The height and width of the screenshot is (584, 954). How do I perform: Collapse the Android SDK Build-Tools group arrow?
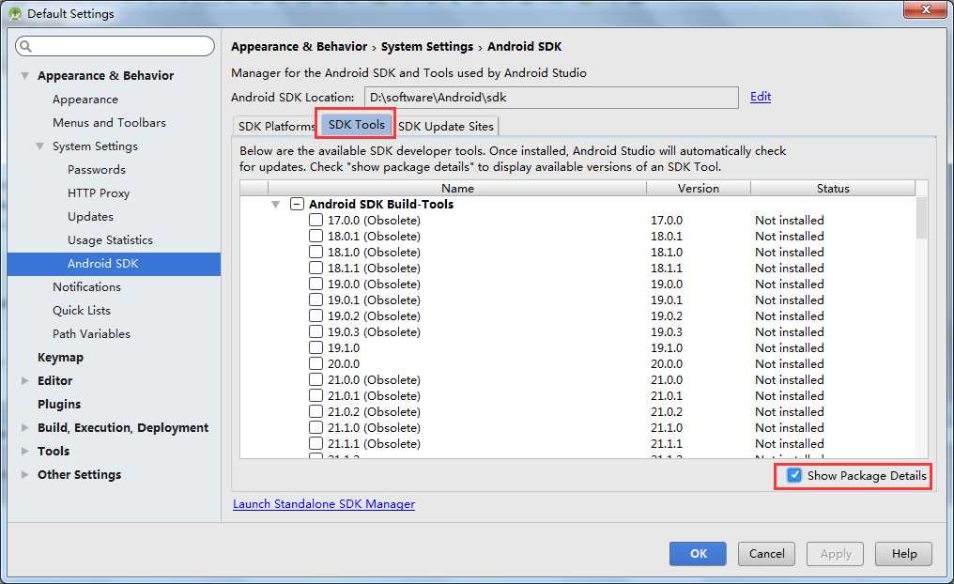[276, 205]
